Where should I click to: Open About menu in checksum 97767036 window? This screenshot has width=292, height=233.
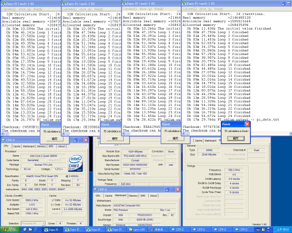point(205,9)
